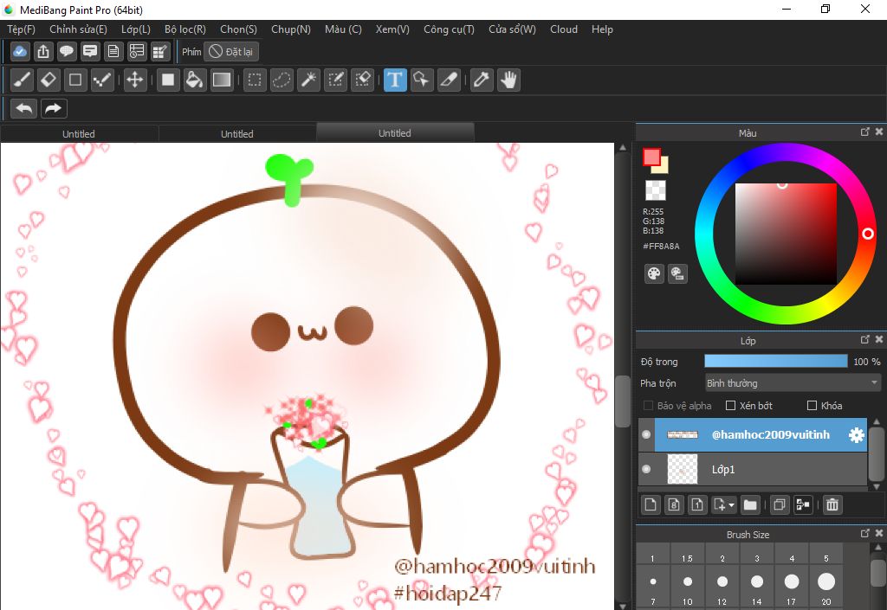Open the Cloud menu

tap(563, 29)
